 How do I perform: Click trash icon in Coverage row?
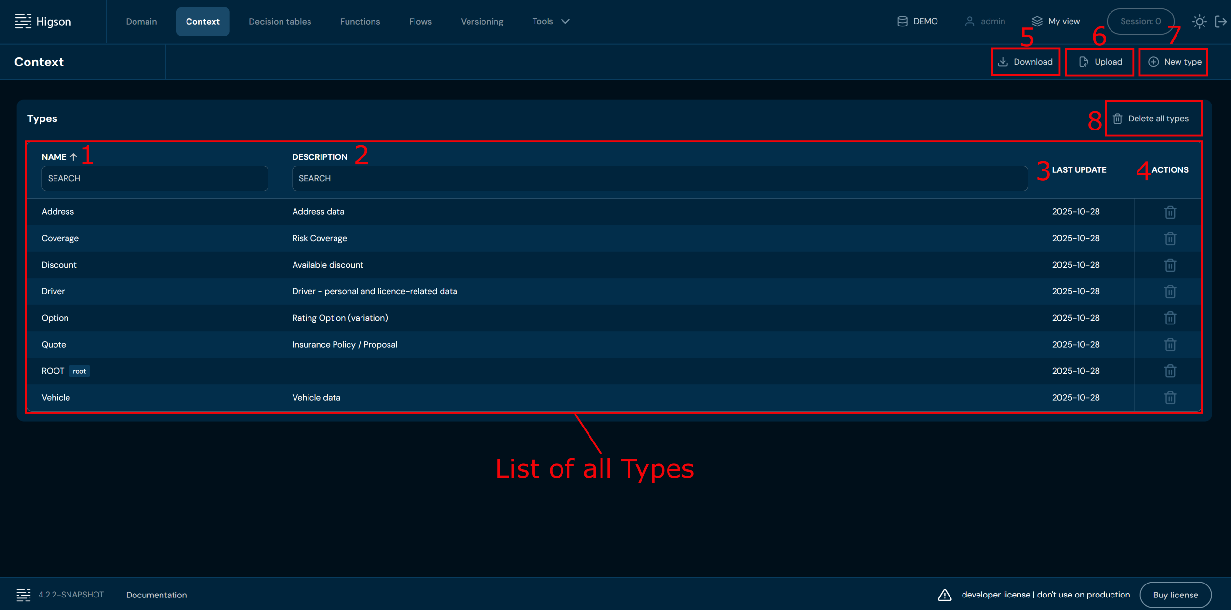(1170, 238)
